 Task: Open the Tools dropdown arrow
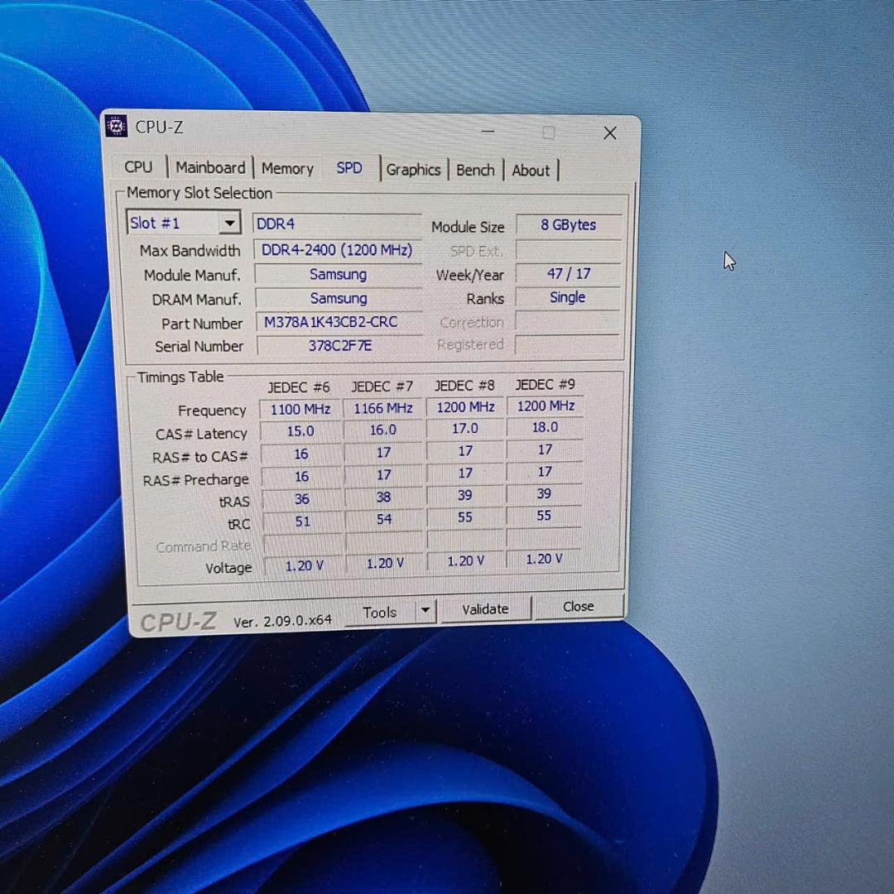coord(425,611)
